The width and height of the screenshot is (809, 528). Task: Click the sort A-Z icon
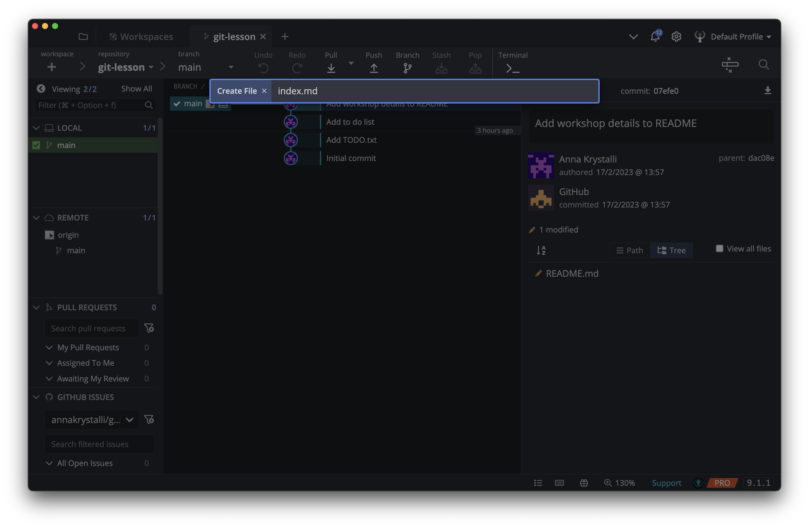coord(541,250)
